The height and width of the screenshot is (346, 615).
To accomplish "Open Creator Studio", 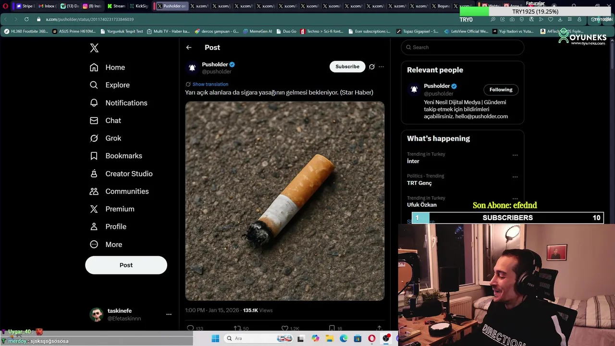I will 121,173.
